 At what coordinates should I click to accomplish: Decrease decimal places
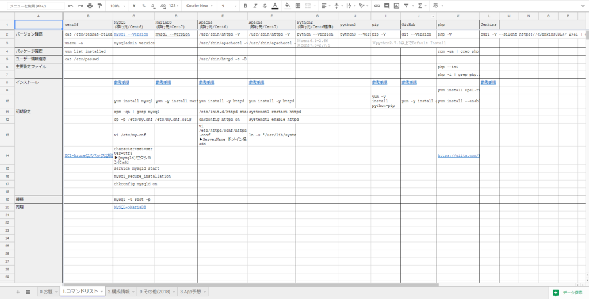tap(152, 6)
